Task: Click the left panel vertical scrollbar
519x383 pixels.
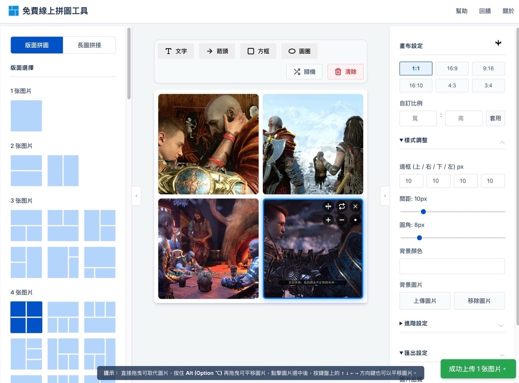Action: tap(129, 63)
